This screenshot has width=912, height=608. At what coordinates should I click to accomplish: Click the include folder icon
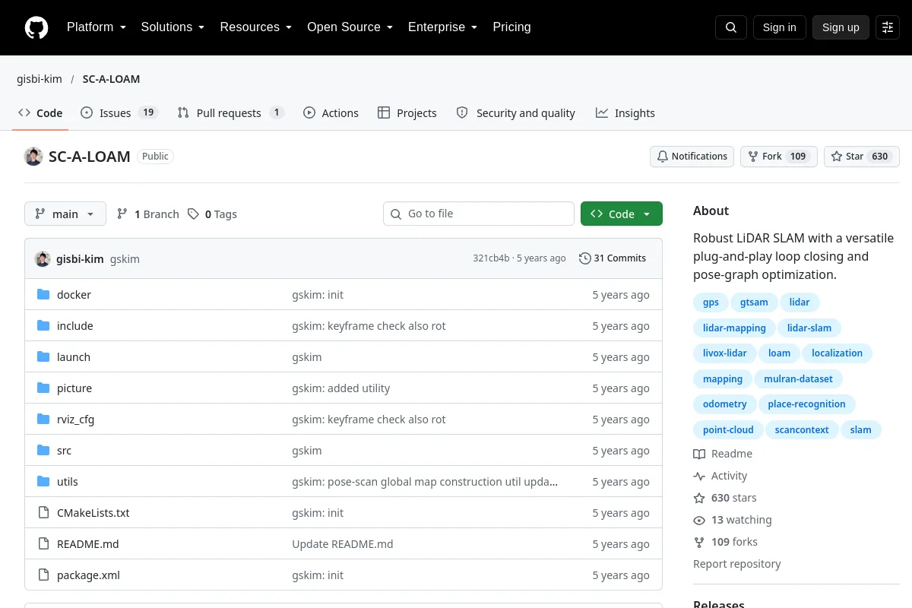coord(43,326)
